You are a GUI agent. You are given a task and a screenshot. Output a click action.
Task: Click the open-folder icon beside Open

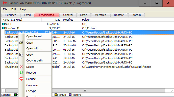(x=21, y=42)
